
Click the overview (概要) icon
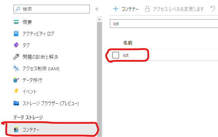(16, 22)
